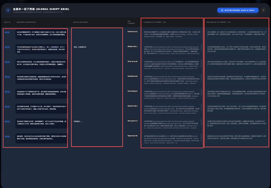Screen dimensions: 271x188
Task: Click the lightning bolt icon beside Global Script Grid
Action: point(8,10)
